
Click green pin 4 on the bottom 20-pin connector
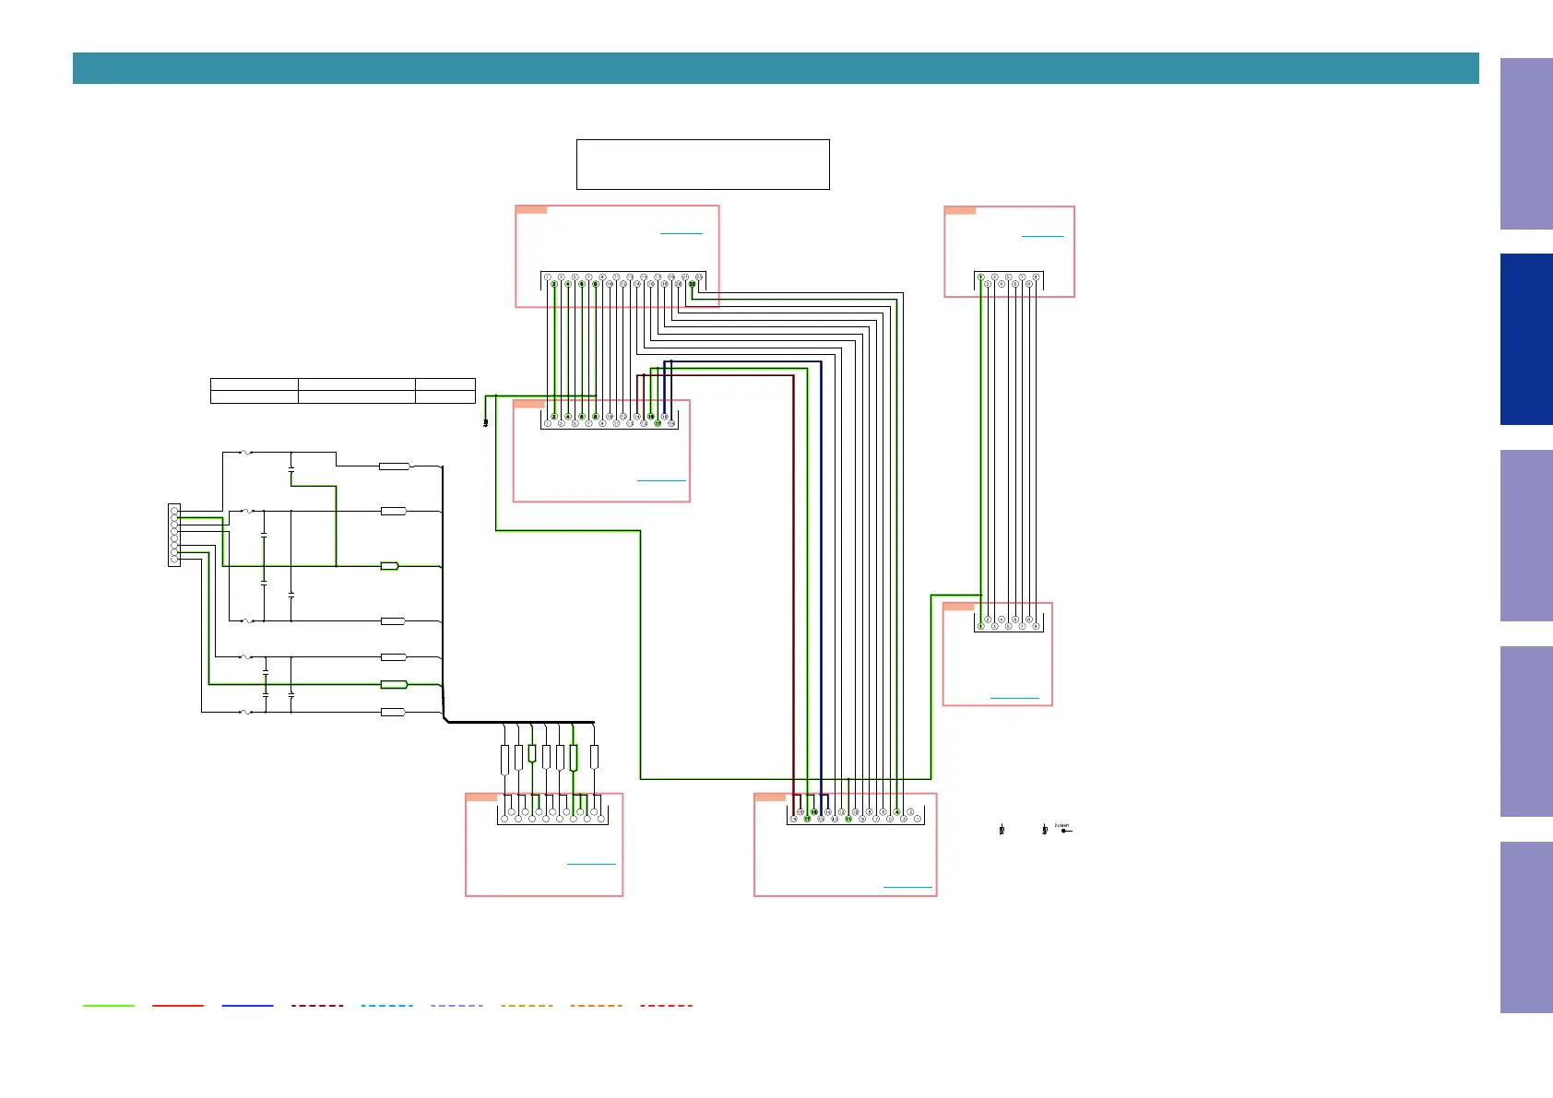(896, 812)
